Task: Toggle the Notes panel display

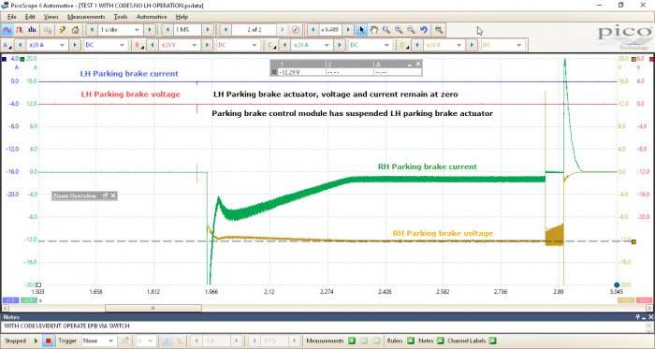Action: click(x=441, y=341)
